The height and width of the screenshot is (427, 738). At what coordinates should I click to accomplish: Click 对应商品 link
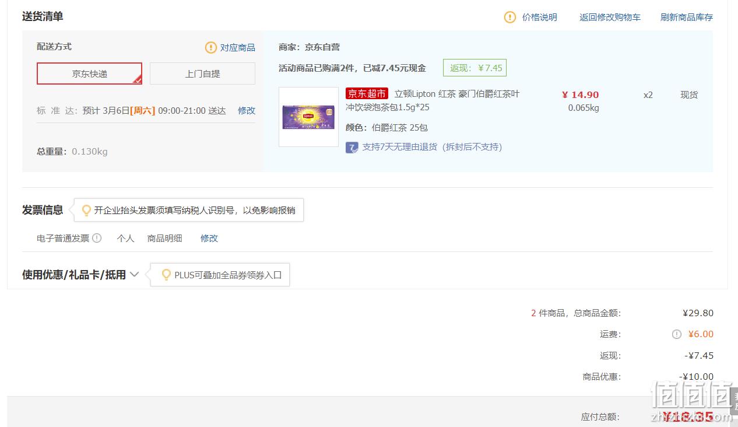click(x=238, y=48)
